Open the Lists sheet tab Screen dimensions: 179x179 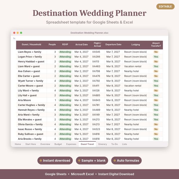[124, 144]
